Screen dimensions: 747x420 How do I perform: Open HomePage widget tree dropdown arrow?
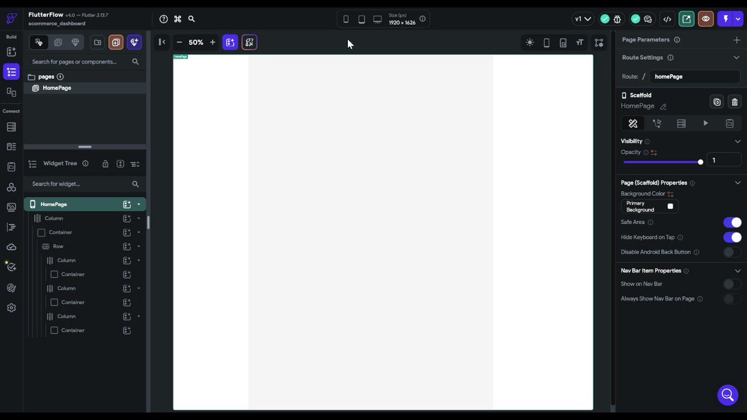click(139, 204)
